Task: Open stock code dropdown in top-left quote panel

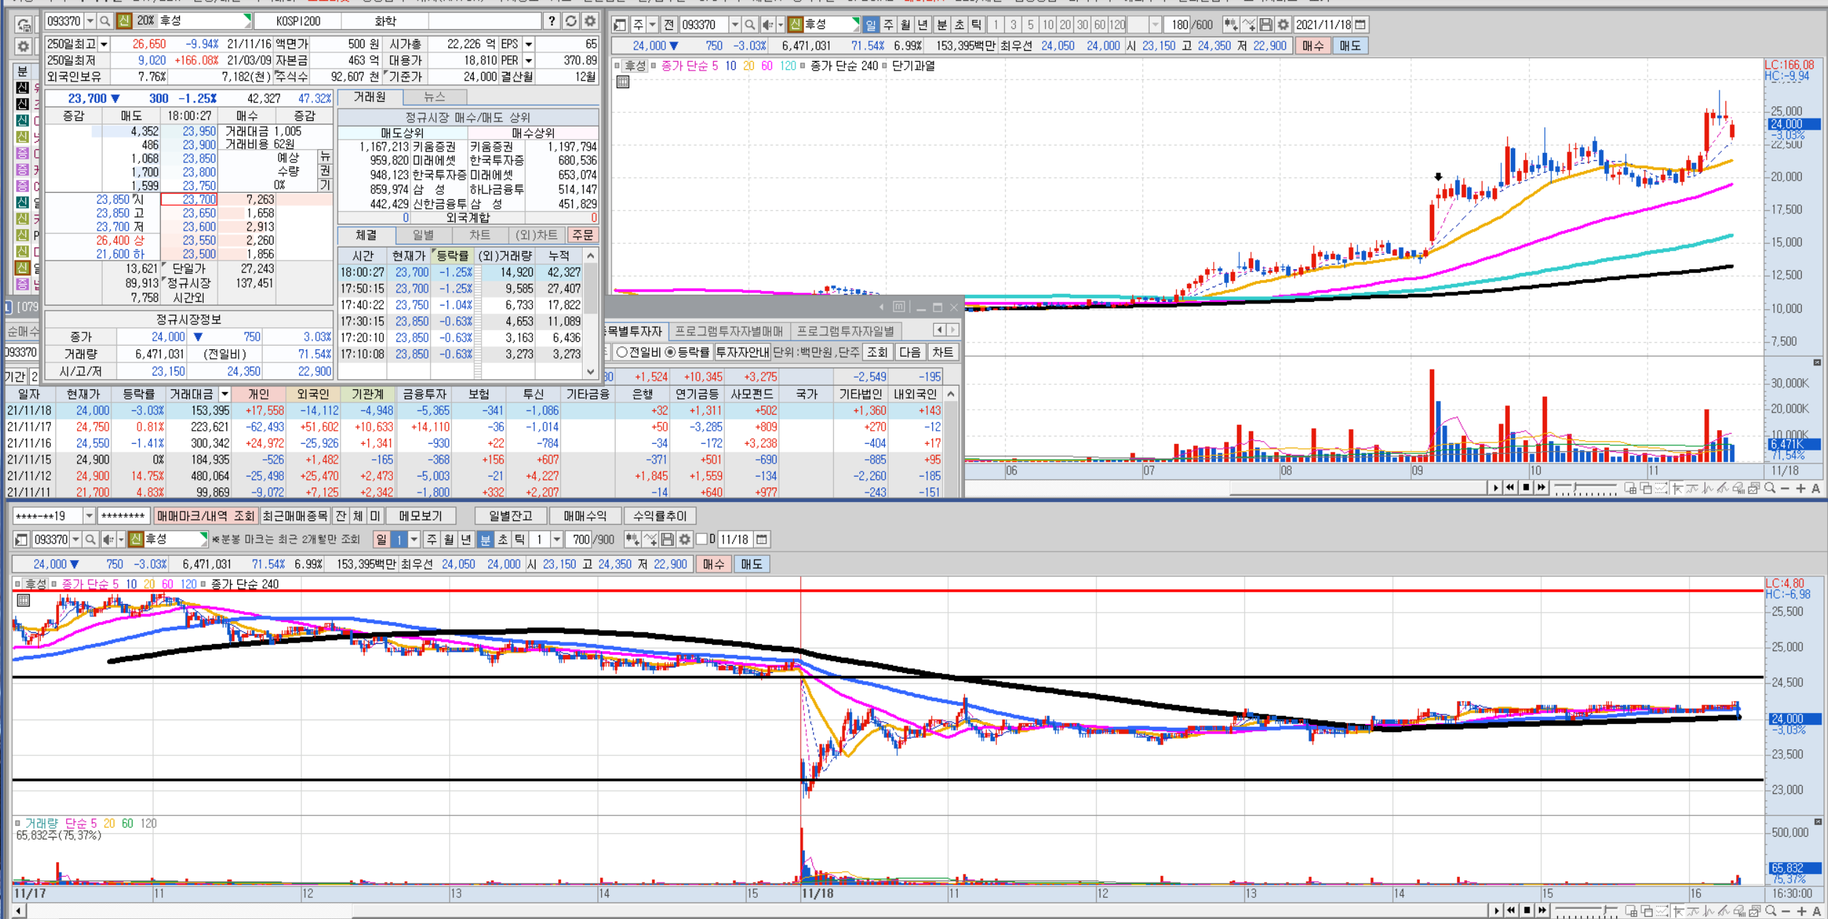Action: tap(90, 21)
